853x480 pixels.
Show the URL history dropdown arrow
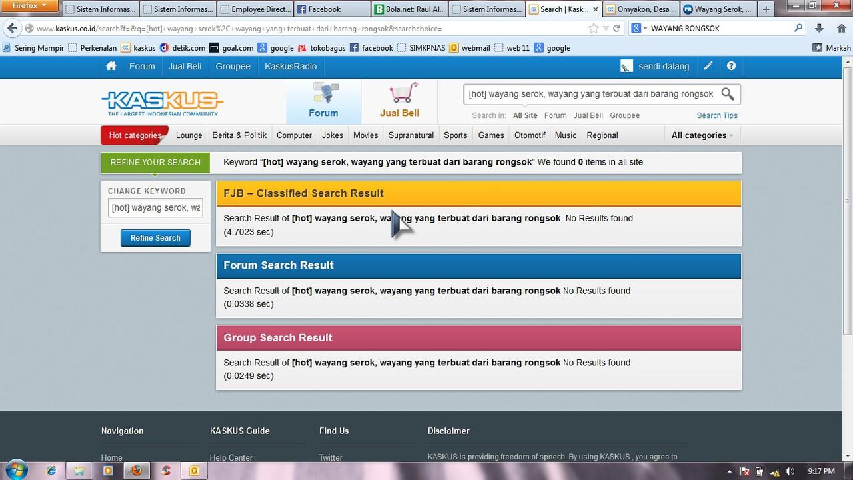pos(606,29)
